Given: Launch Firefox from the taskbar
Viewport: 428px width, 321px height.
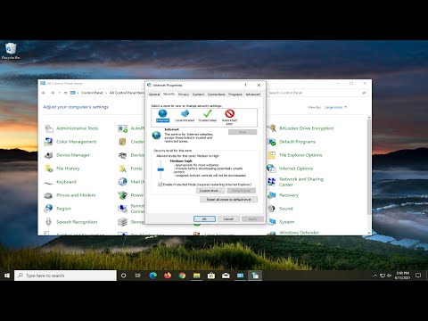Looking at the screenshot, I should [x=168, y=276].
